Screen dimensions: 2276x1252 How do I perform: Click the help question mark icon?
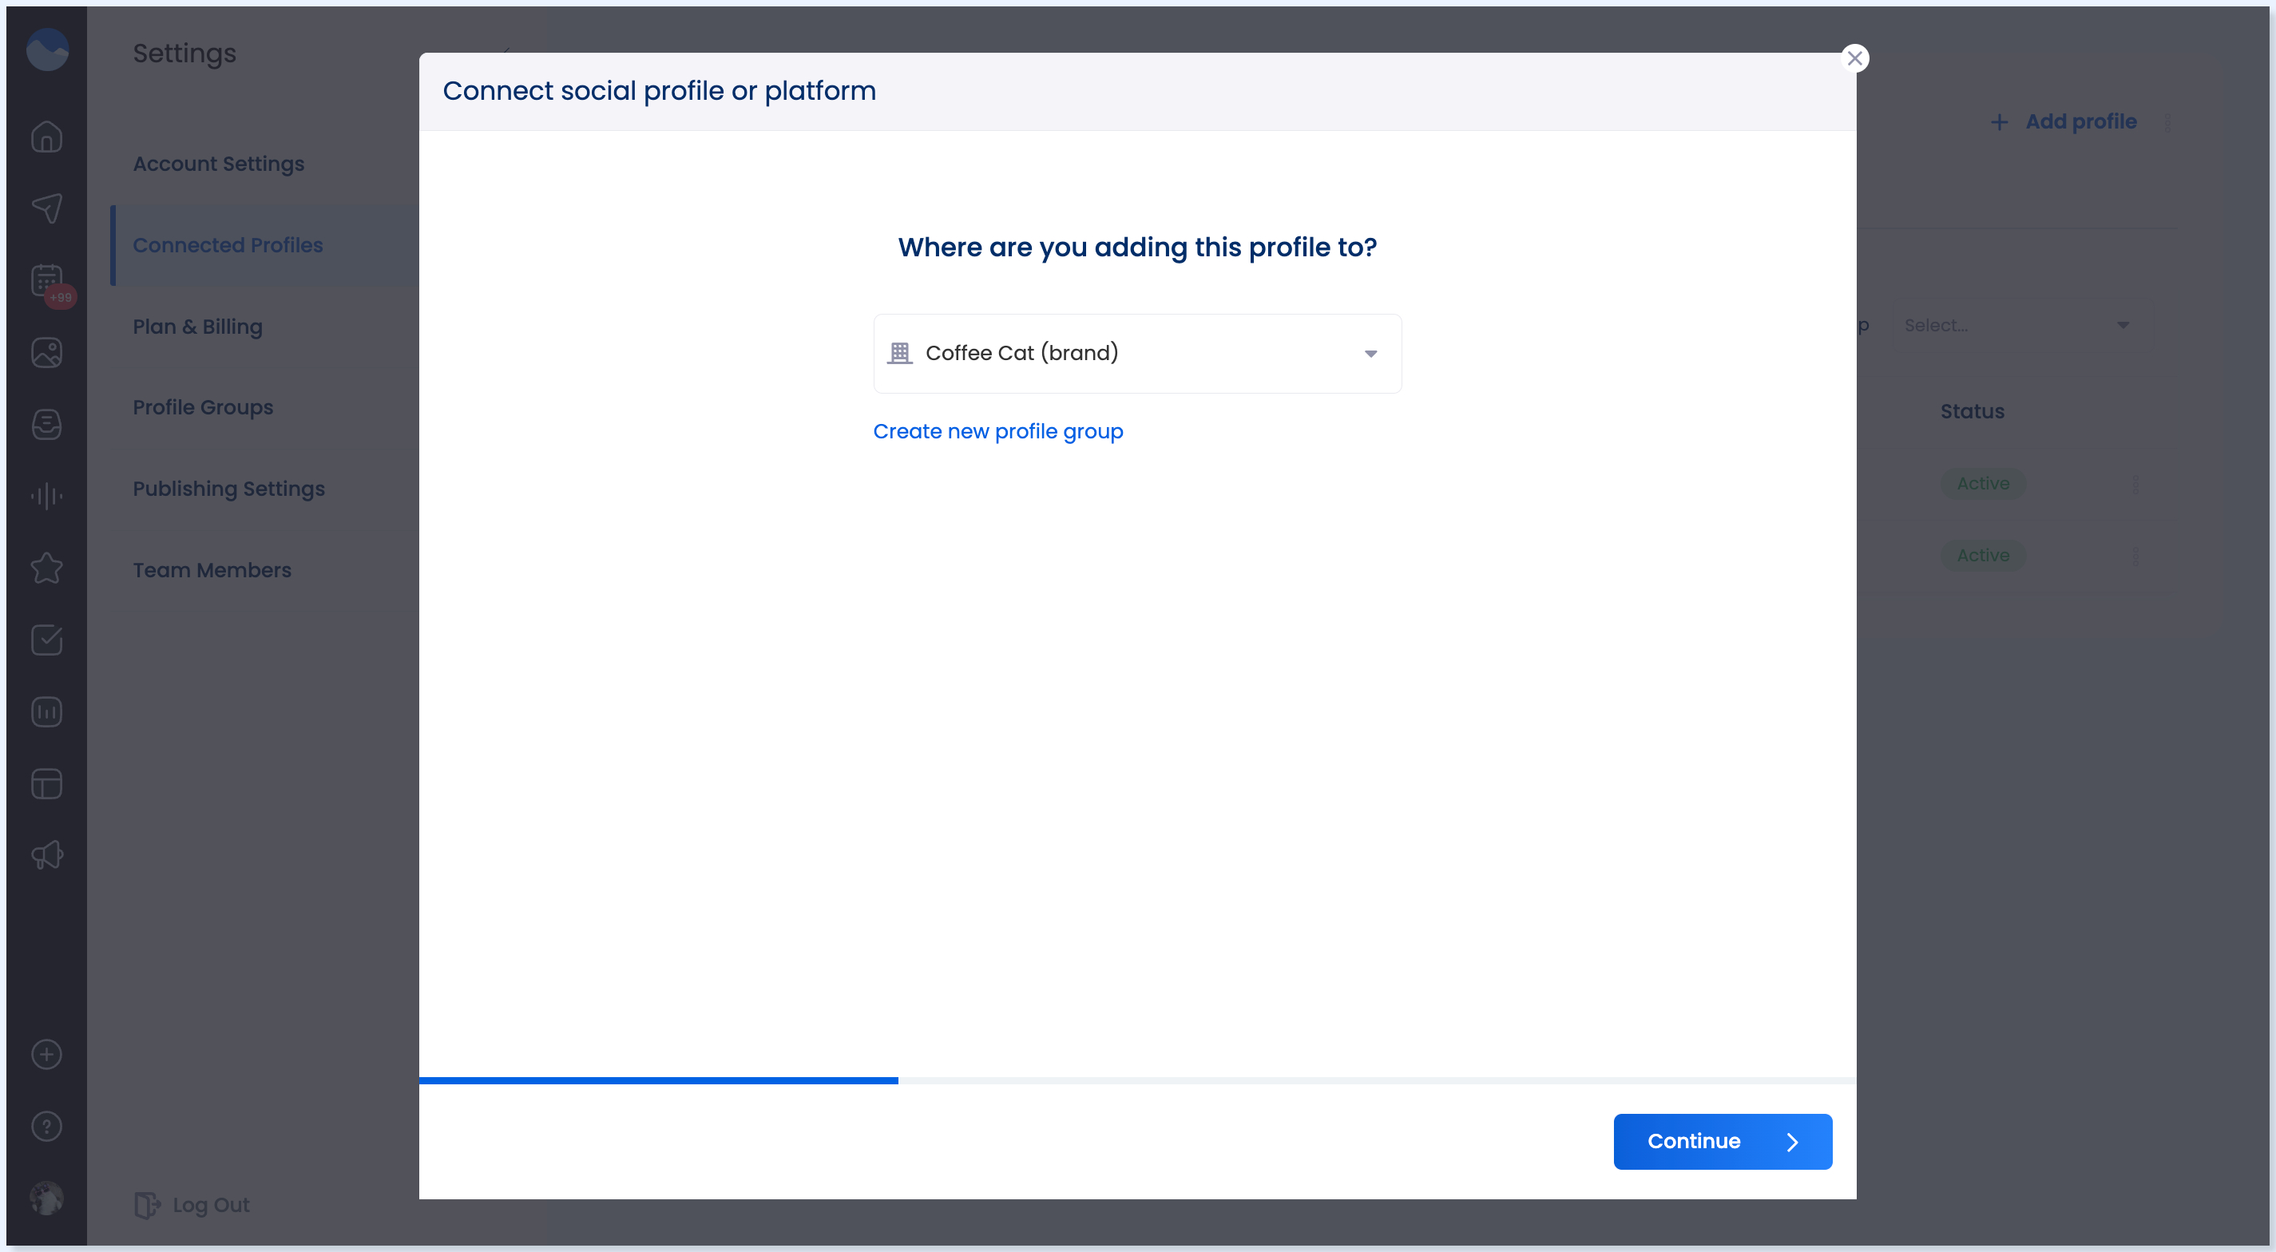47,1126
